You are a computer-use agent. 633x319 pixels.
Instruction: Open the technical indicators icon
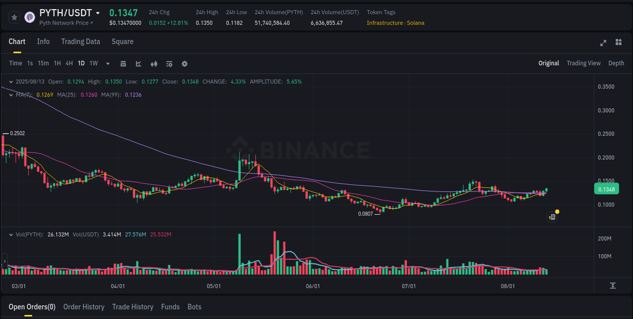click(x=153, y=64)
